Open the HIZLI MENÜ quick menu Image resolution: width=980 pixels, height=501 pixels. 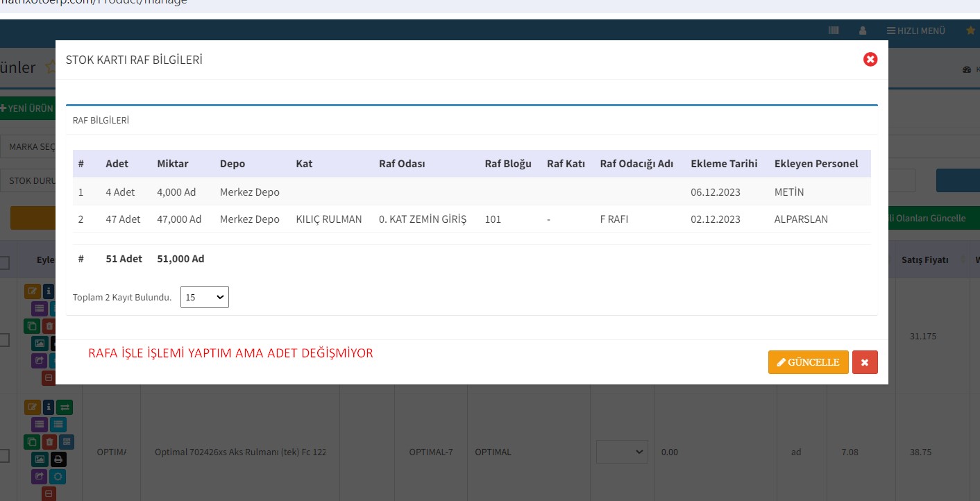(915, 31)
